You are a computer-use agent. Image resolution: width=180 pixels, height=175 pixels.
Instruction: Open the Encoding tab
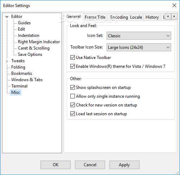(119, 17)
